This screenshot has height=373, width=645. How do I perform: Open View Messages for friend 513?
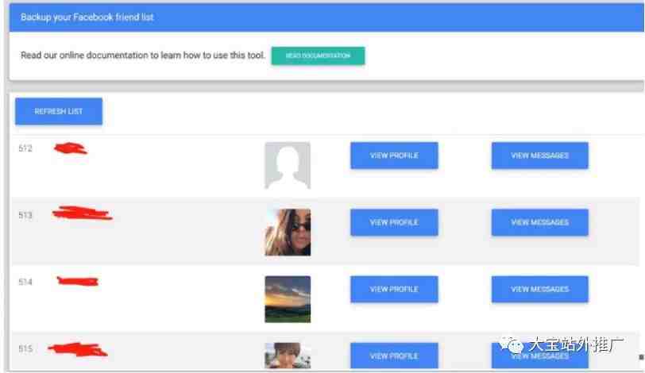click(x=539, y=222)
